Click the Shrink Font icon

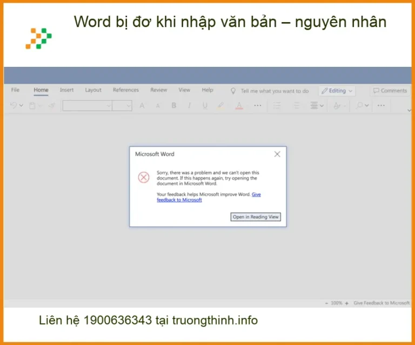click(x=158, y=106)
